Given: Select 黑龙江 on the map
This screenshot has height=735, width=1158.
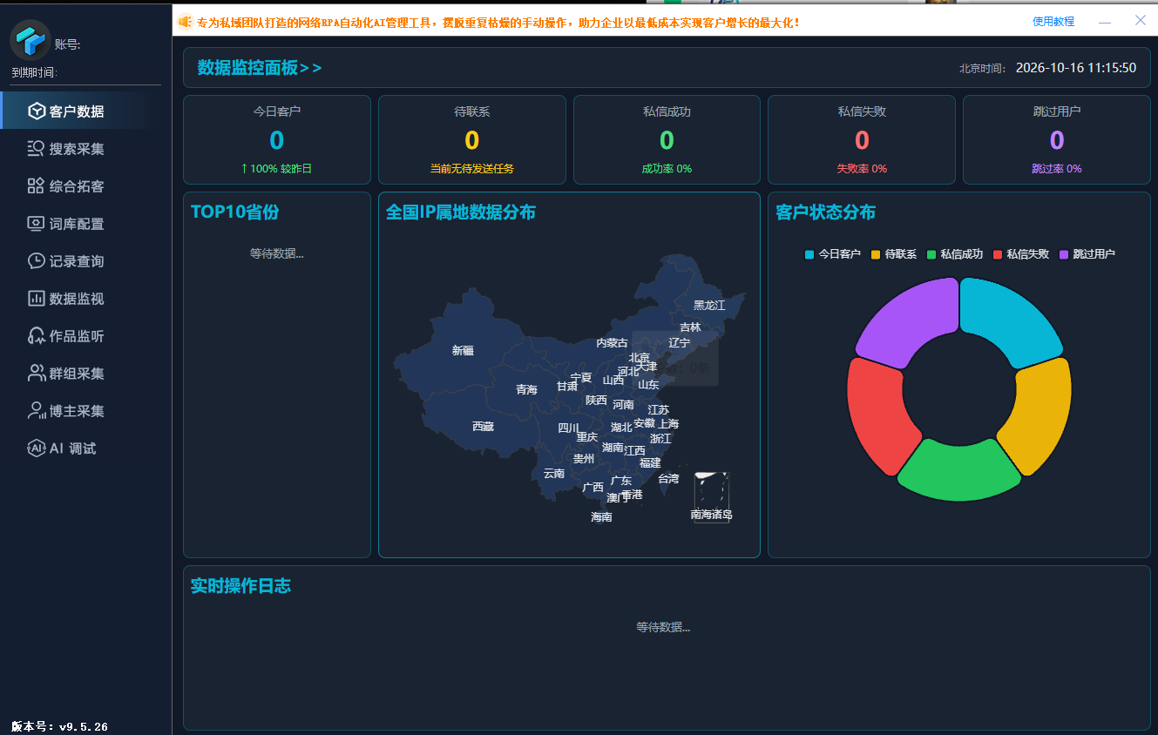Looking at the screenshot, I should coord(709,305).
